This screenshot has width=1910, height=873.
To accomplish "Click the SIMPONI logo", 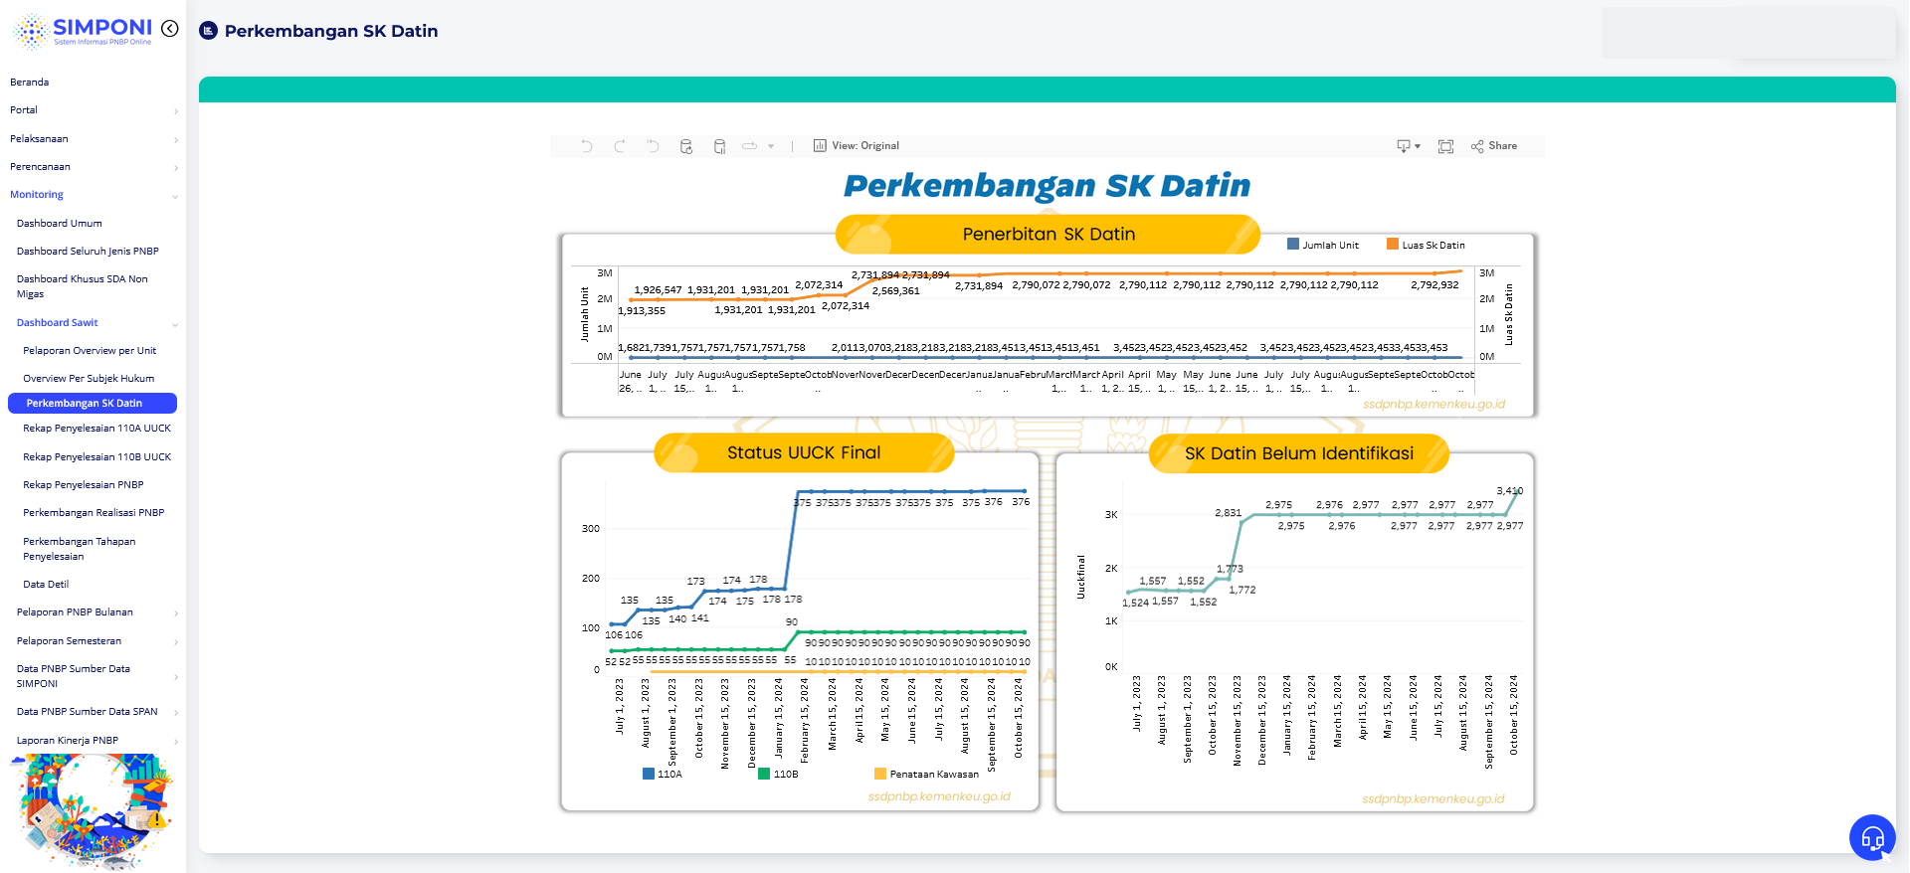I will tap(83, 31).
